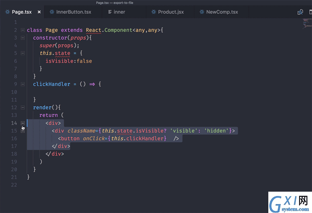
Task: Click 'isVisible:false' on line 6
Action: coord(69,61)
